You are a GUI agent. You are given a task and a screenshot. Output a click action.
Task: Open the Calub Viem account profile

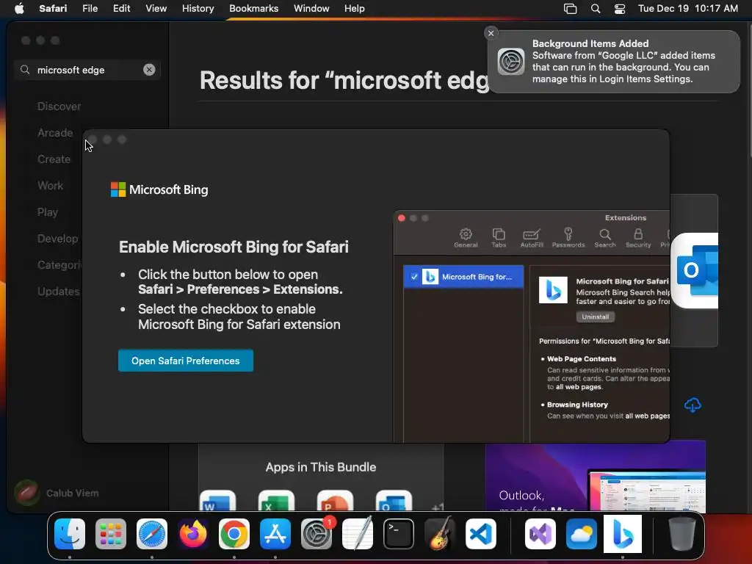pyautogui.click(x=57, y=493)
